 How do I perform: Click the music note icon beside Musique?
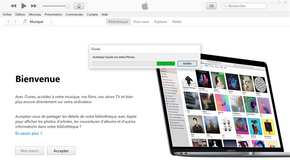[25, 22]
